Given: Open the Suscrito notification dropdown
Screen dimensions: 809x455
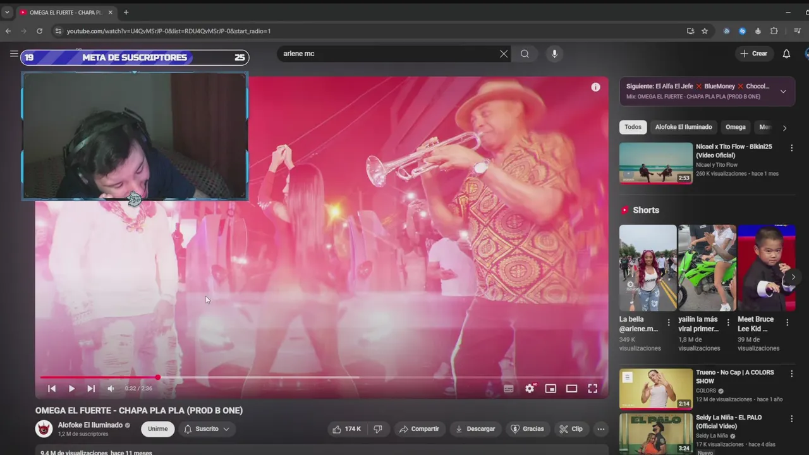Looking at the screenshot, I should [207, 429].
